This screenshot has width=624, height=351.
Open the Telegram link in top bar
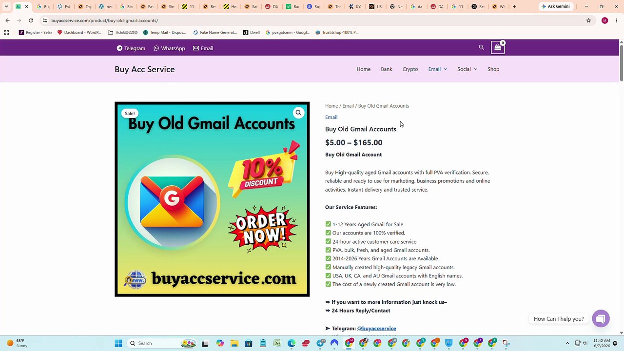point(131,48)
